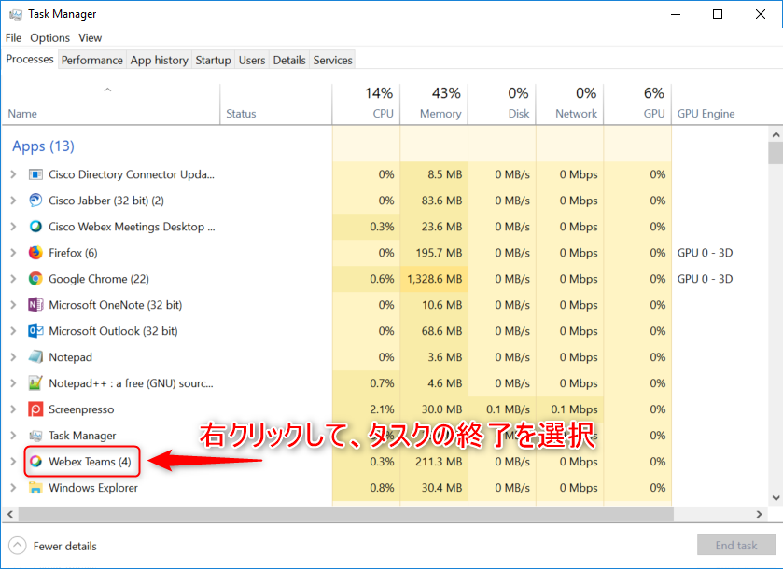
Task: Click Chrome's 1,328.6 MB memory value
Action: tap(435, 279)
